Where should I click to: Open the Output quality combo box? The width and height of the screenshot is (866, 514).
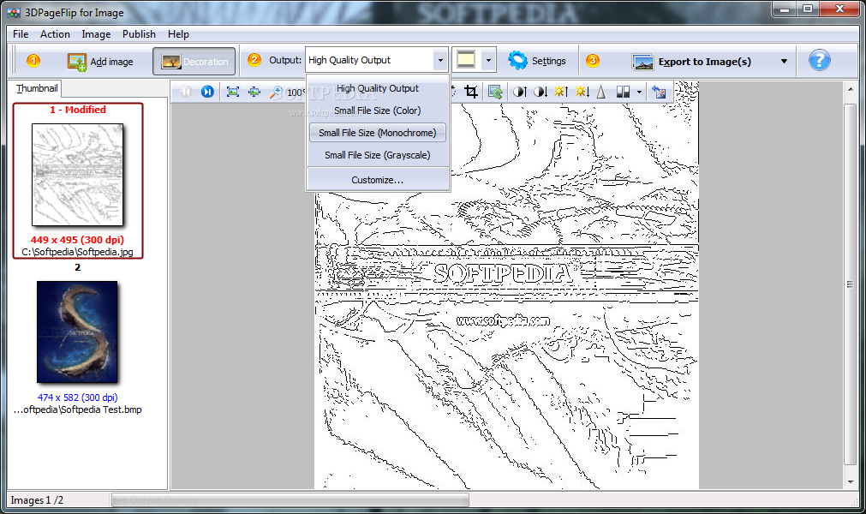click(376, 60)
